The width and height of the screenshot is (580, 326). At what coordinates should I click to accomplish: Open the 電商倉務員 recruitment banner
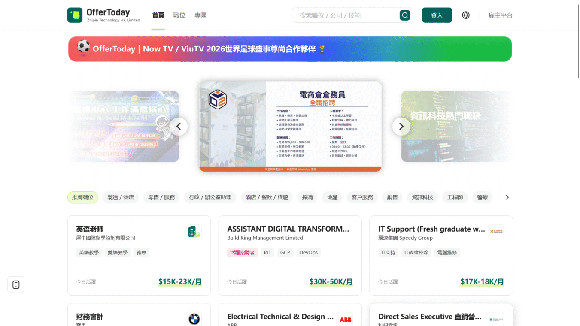click(x=290, y=126)
